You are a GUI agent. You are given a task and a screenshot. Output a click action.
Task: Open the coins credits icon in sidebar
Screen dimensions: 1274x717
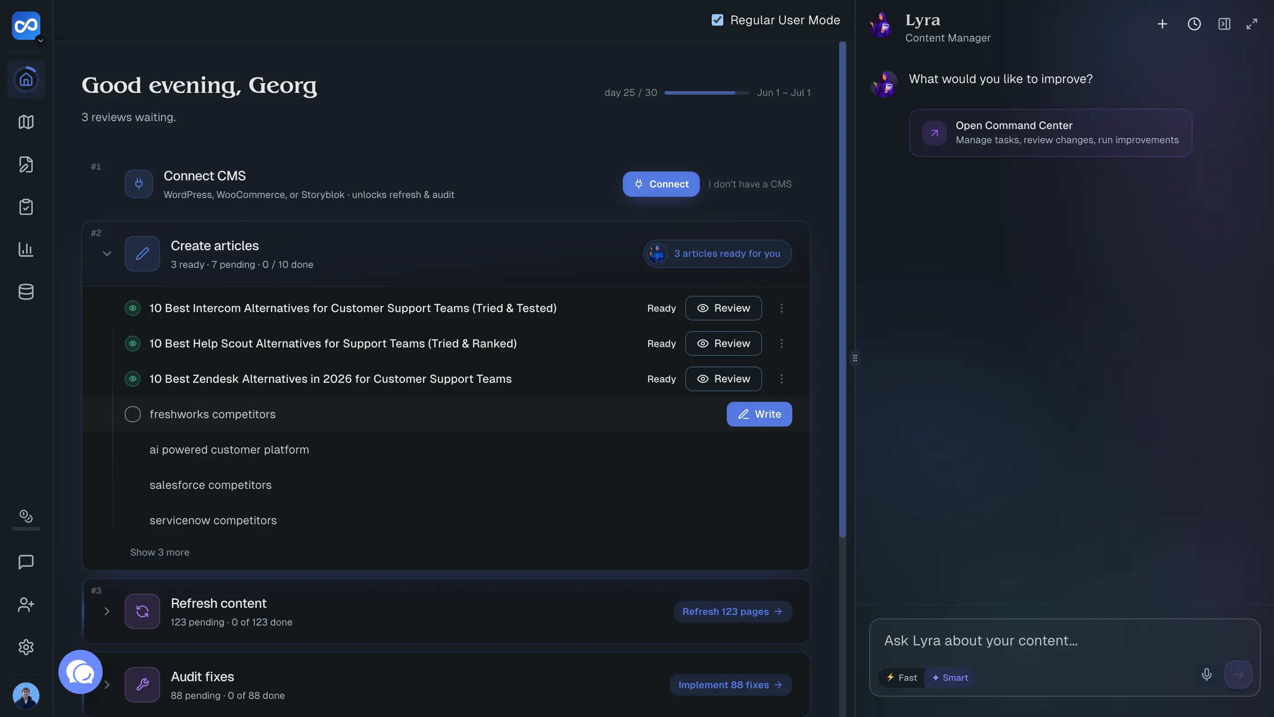tap(26, 516)
